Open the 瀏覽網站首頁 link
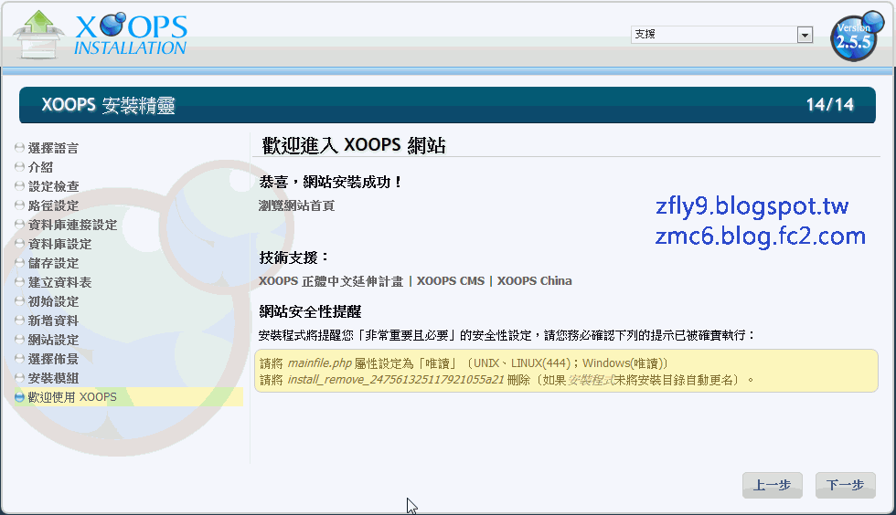This screenshot has width=896, height=515. [x=296, y=205]
